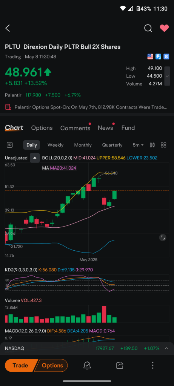Screen dimensions: 174x386
Task: Tap the red news document icon
Action: 8,107
